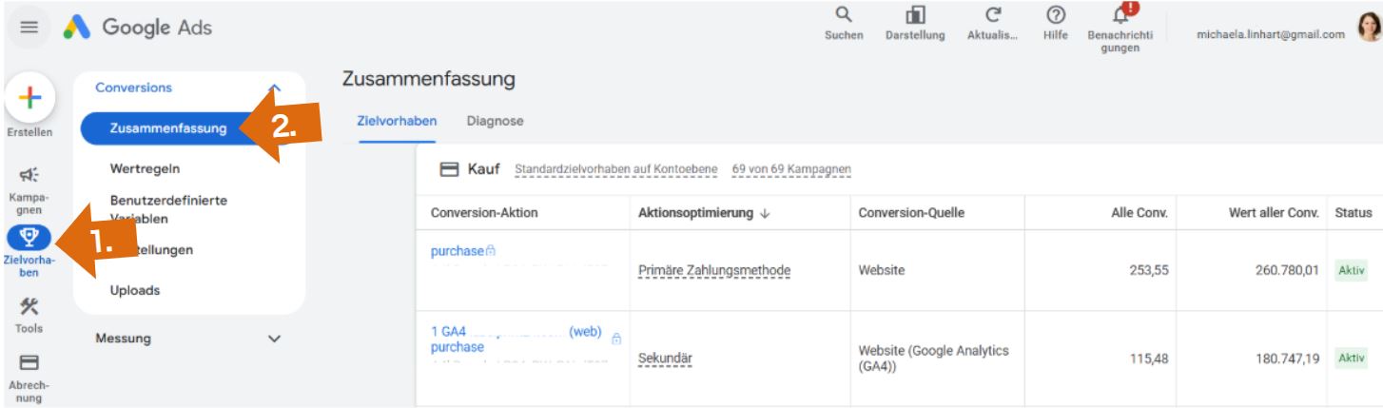Click Website source in purchase row
Image resolution: width=1383 pixels, height=408 pixels.
[882, 271]
